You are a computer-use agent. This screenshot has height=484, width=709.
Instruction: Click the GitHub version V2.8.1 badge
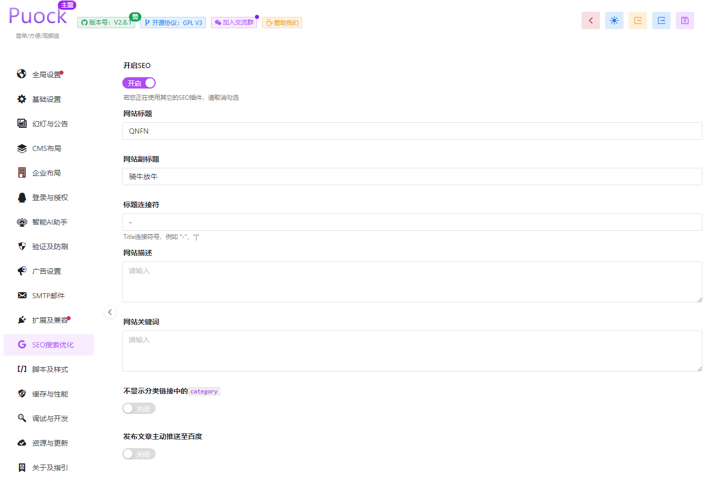pyautogui.click(x=106, y=23)
